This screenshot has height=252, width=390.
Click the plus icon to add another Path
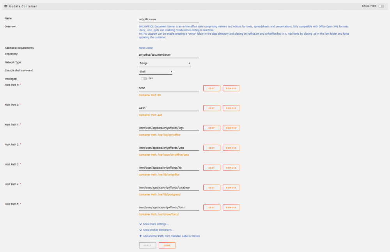click(140, 236)
